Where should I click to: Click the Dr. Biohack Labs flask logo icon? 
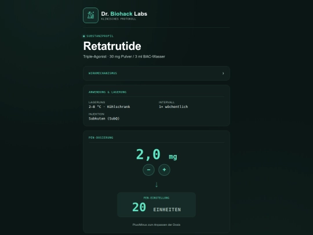[90, 16]
